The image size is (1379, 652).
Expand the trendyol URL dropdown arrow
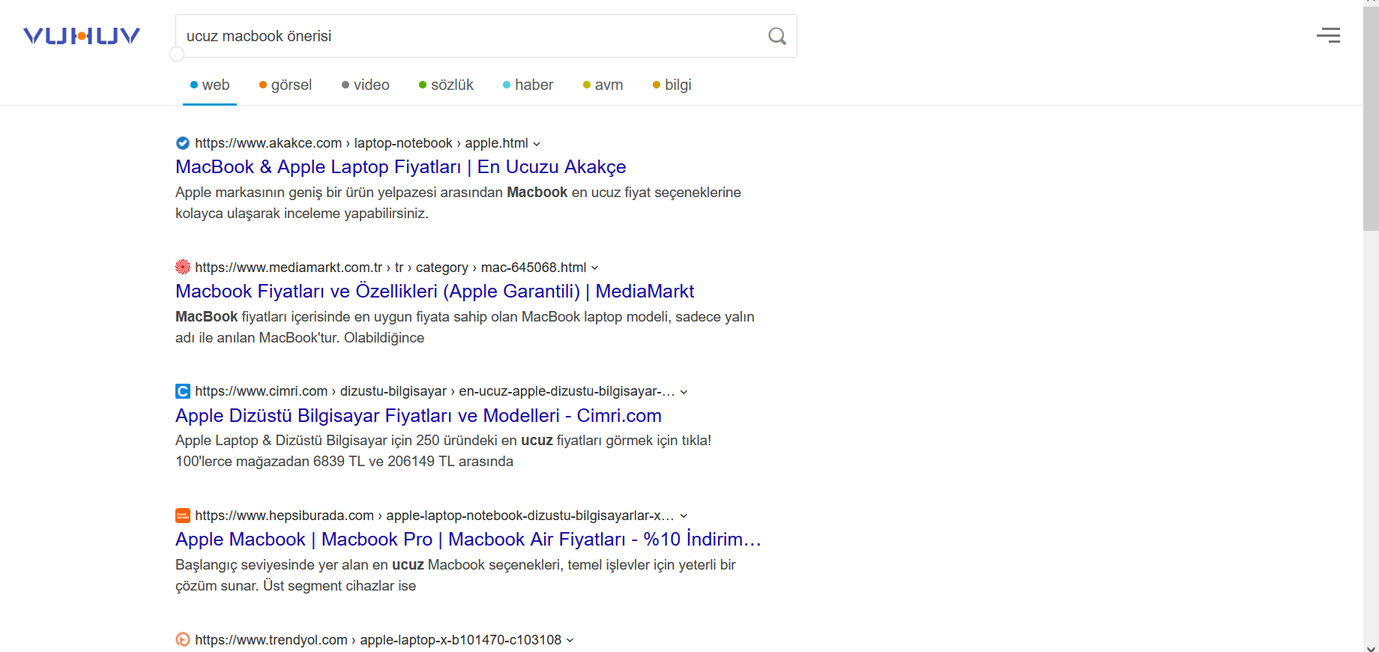point(570,640)
